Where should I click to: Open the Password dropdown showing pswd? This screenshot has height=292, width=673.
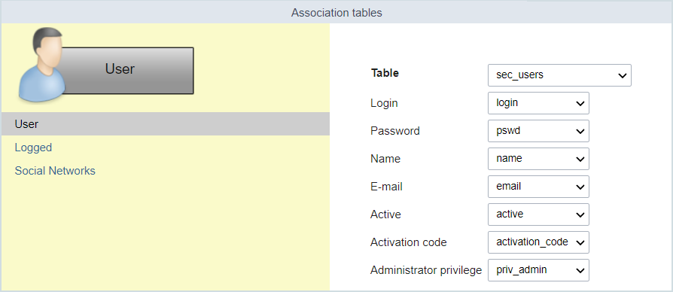pyautogui.click(x=538, y=131)
